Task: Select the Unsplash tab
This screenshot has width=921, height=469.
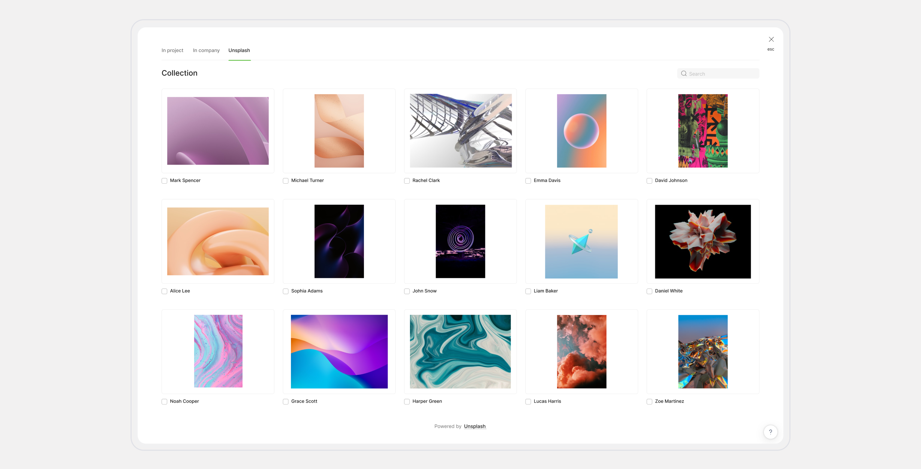Action: coord(239,50)
